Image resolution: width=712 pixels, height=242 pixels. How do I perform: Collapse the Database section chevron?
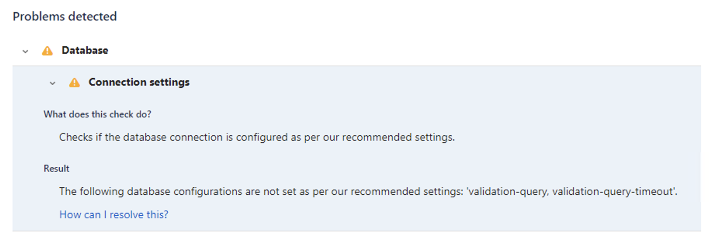tap(25, 51)
